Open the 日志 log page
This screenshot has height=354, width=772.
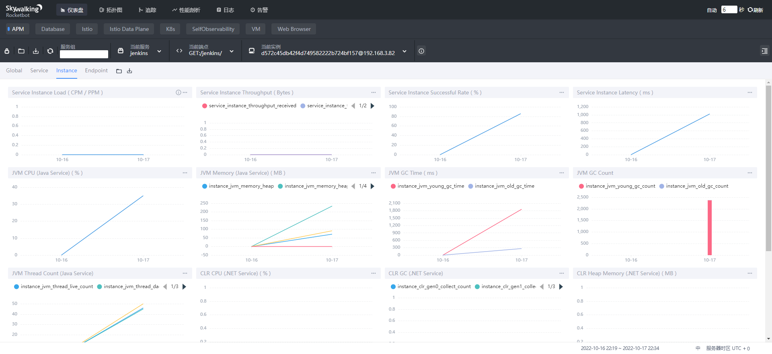tap(225, 10)
